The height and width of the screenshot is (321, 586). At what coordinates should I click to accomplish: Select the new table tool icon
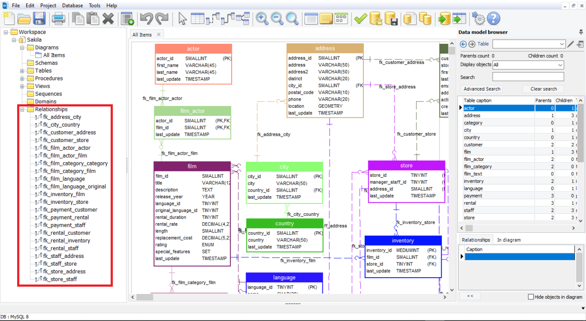[197, 18]
